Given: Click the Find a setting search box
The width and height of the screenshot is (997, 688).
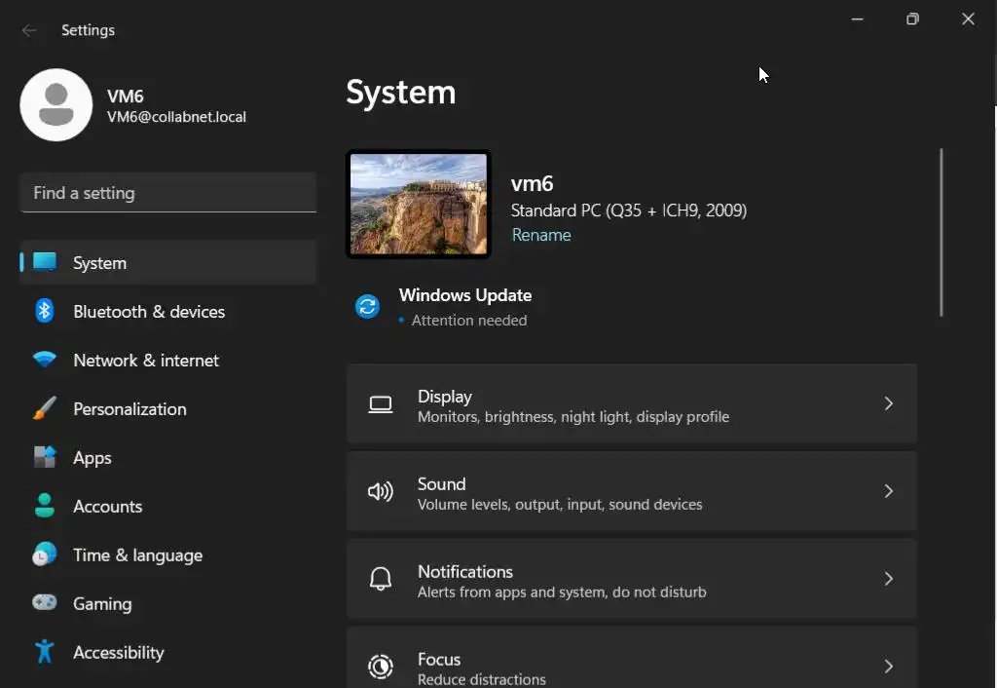Looking at the screenshot, I should point(167,193).
